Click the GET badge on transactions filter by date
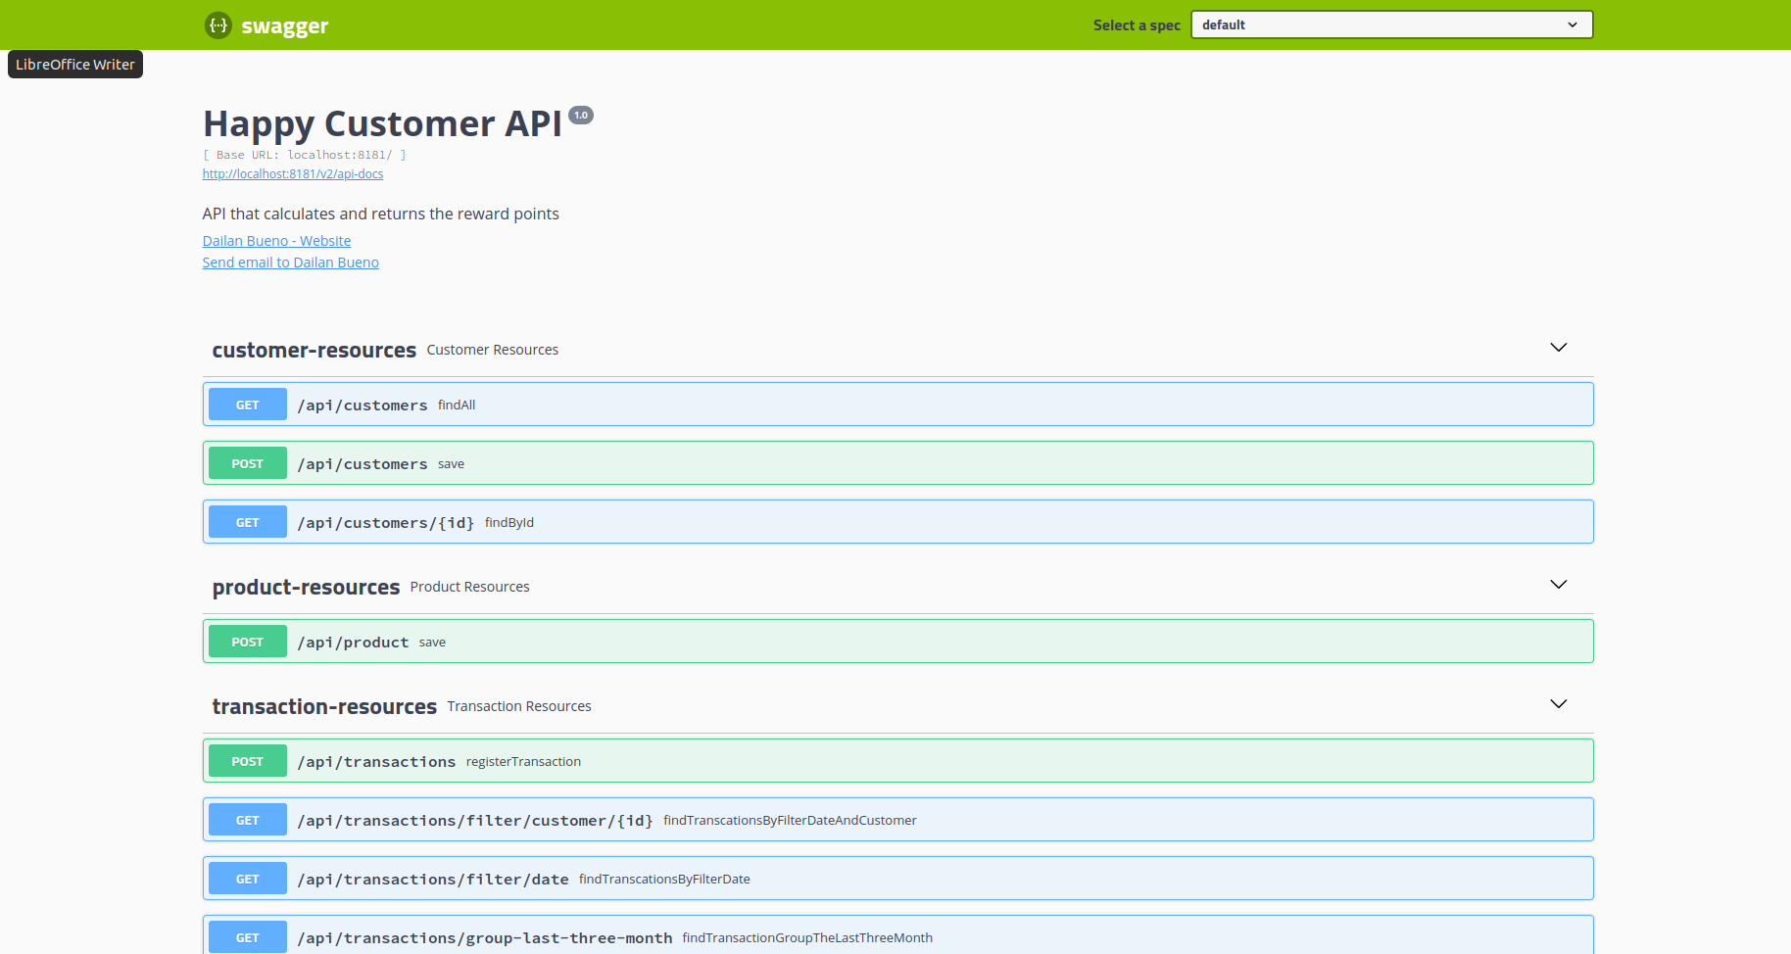Viewport: 1791px width, 954px height. pos(246,878)
